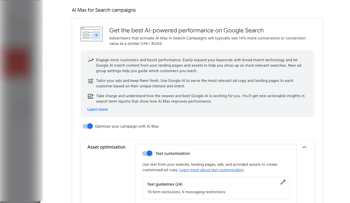The image size is (350, 203).
Task: Click the AI Max search illustration icon
Action: [x=92, y=34]
